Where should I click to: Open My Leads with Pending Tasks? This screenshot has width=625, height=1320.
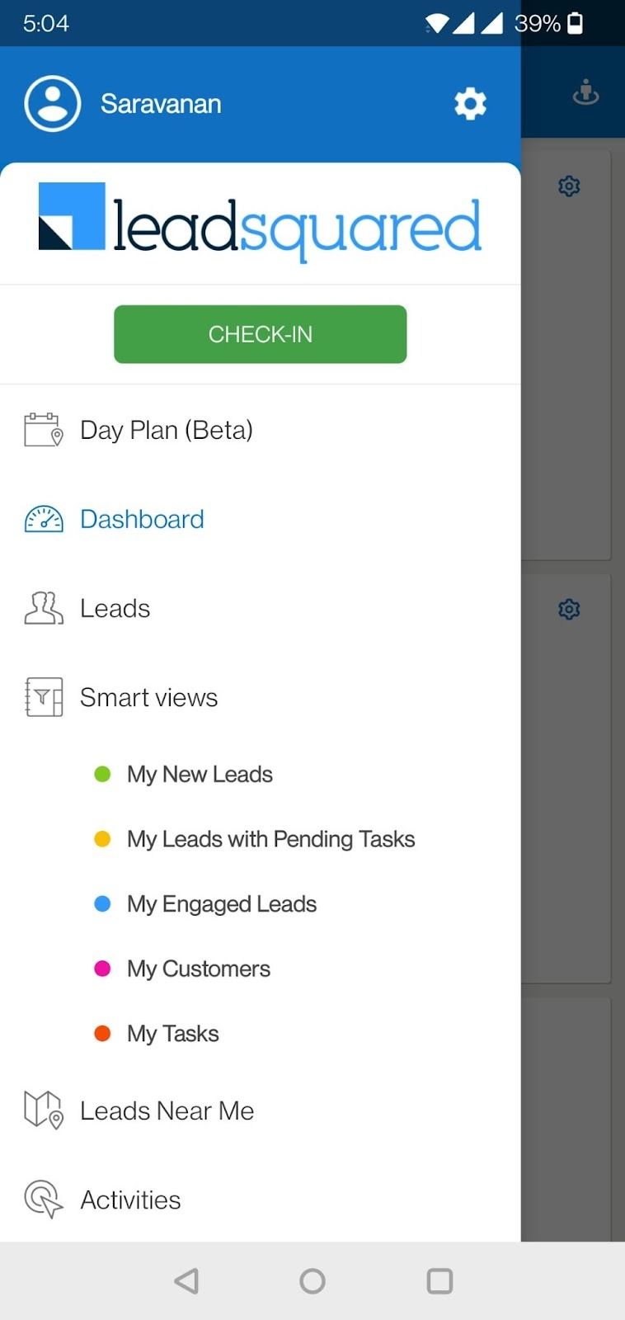pyautogui.click(x=271, y=839)
